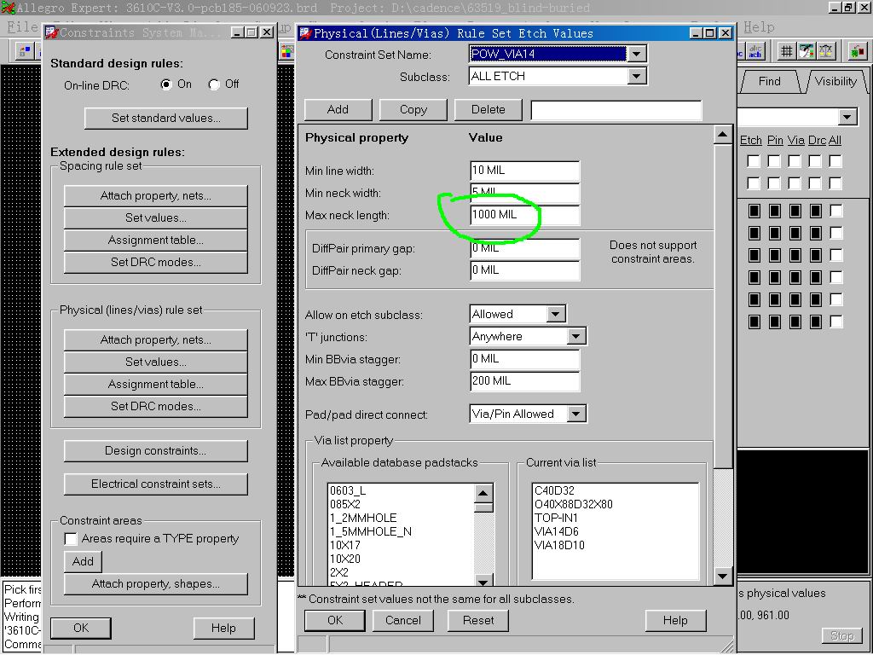Click the balance scales toolbar icon

point(825,51)
